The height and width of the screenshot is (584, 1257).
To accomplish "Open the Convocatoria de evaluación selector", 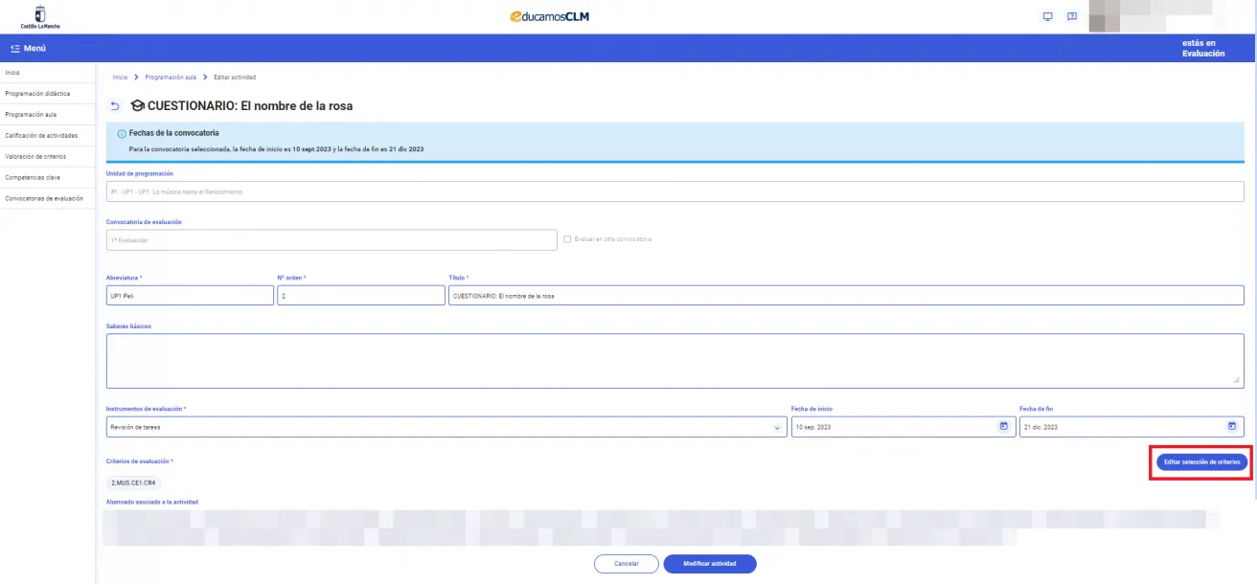I will pos(331,240).
